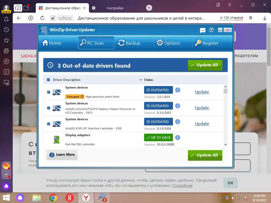
Task: Show hidden system tray icons
Action: click(220, 198)
